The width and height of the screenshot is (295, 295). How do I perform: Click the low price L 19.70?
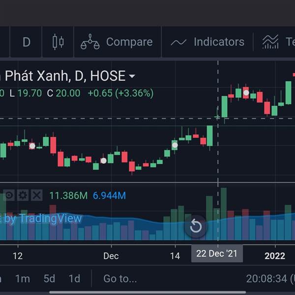tap(26, 93)
